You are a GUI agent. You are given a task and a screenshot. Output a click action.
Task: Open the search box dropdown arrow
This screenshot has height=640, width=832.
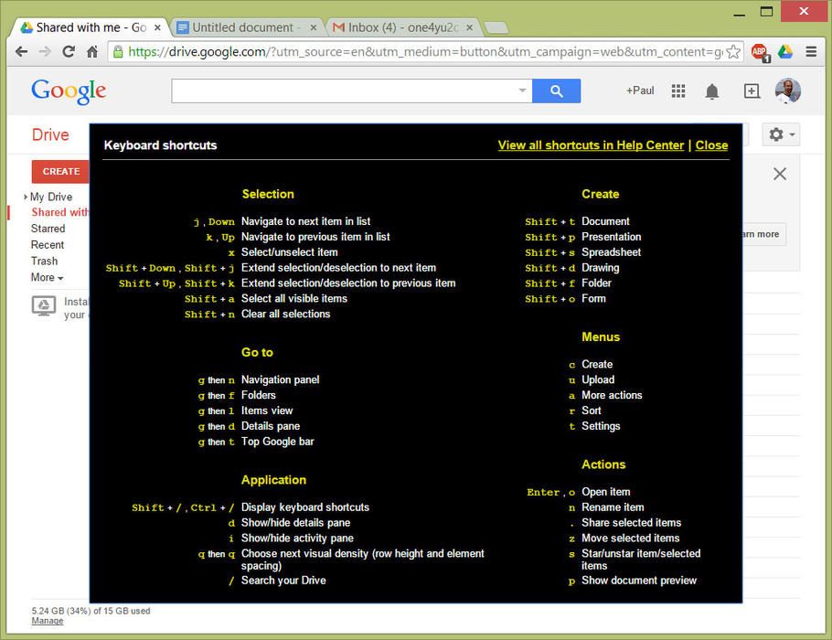pyautogui.click(x=521, y=91)
